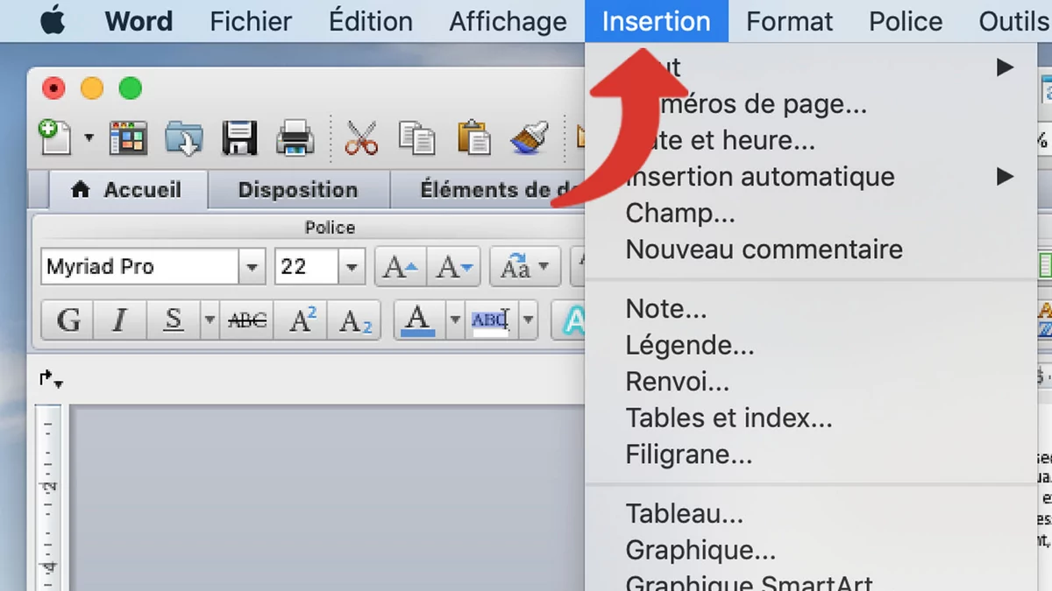The width and height of the screenshot is (1052, 591).
Task: Open the Apple menu
Action: tap(53, 20)
